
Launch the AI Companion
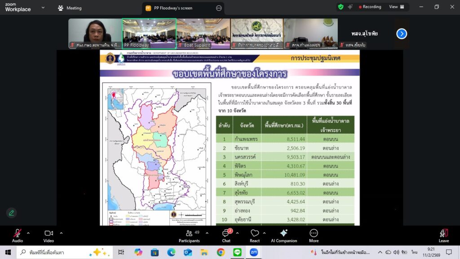pyautogui.click(x=283, y=235)
